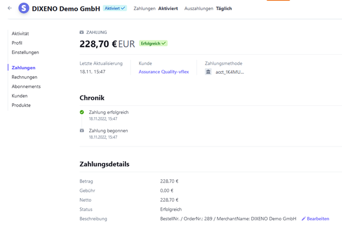This screenshot has width=342, height=231.
Task: Select the icon beside Zahlung begonnen
Action: [x=82, y=131]
